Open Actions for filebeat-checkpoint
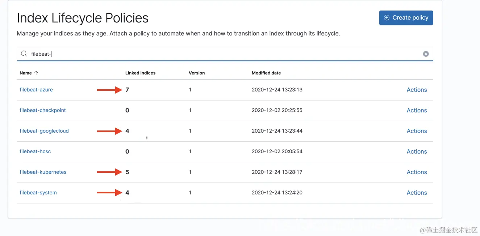This screenshot has width=480, height=236. [x=417, y=111]
